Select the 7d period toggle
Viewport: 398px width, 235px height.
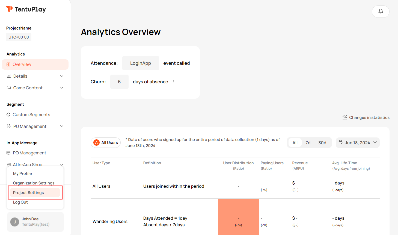308,143
